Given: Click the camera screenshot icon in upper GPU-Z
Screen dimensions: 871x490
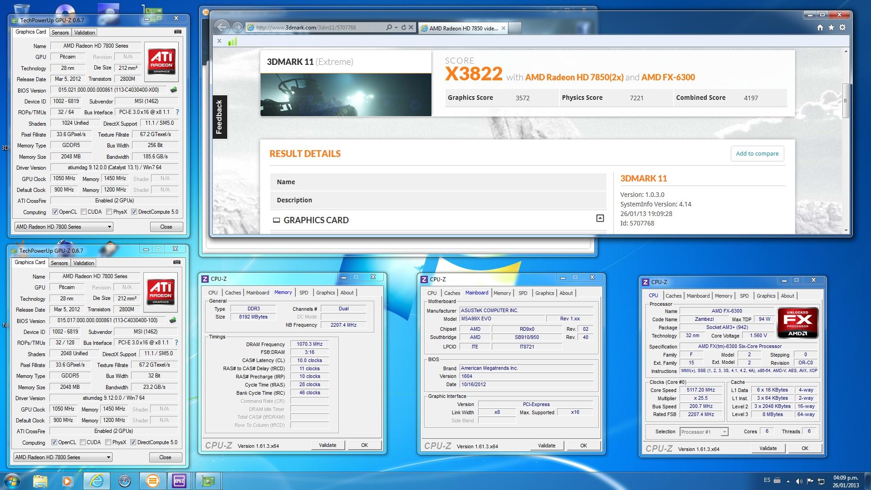Looking at the screenshot, I should click(x=178, y=32).
